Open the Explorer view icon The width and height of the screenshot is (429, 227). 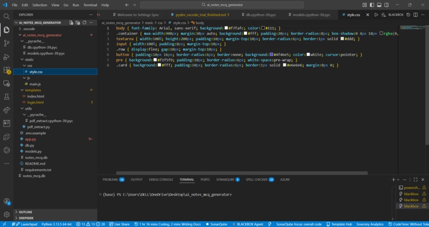(6, 29)
